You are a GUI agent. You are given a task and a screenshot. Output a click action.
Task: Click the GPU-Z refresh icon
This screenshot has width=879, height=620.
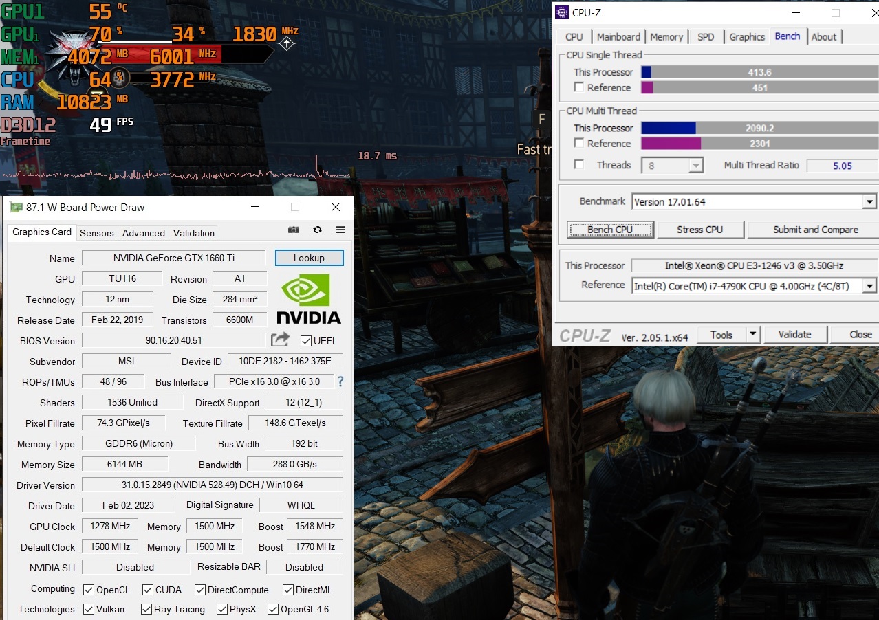pyautogui.click(x=317, y=230)
